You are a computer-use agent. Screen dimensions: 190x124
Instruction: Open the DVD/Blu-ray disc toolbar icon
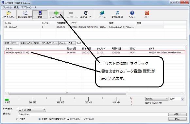25,14
